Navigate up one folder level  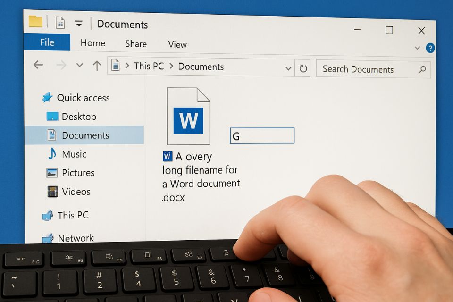coord(97,65)
